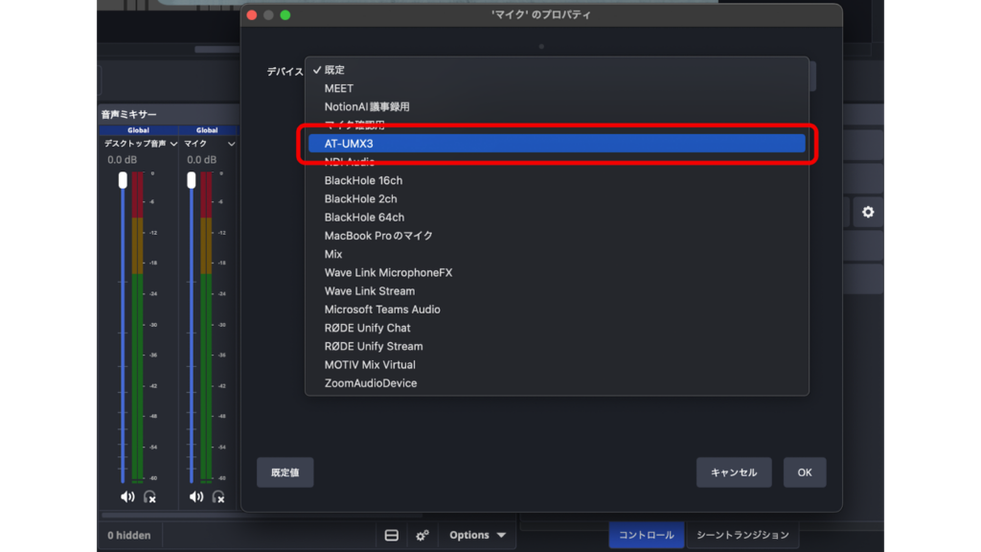981x552 pixels.
Task: Open the Options dropdown in mixer
Action: pyautogui.click(x=477, y=535)
